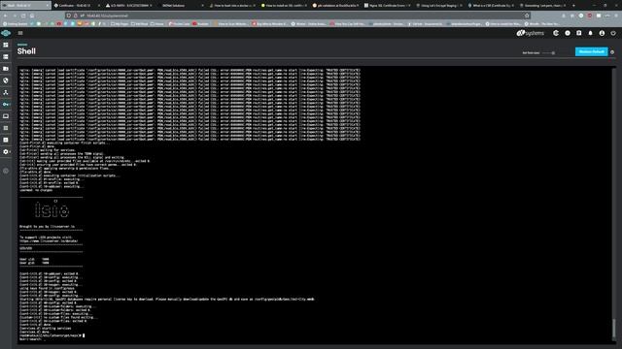Open the Shares sidebar icon
The height and width of the screenshot is (349, 622).
pos(6,69)
